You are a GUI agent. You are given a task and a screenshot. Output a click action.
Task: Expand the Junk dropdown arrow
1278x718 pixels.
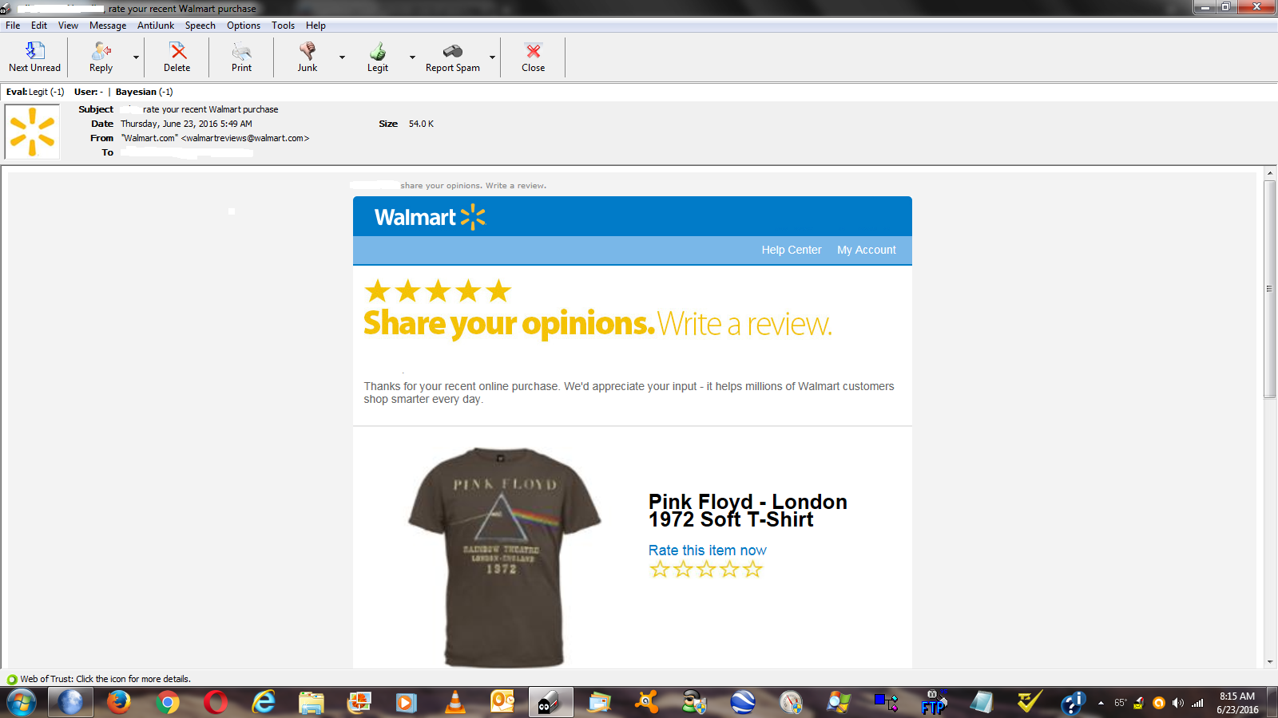click(342, 57)
